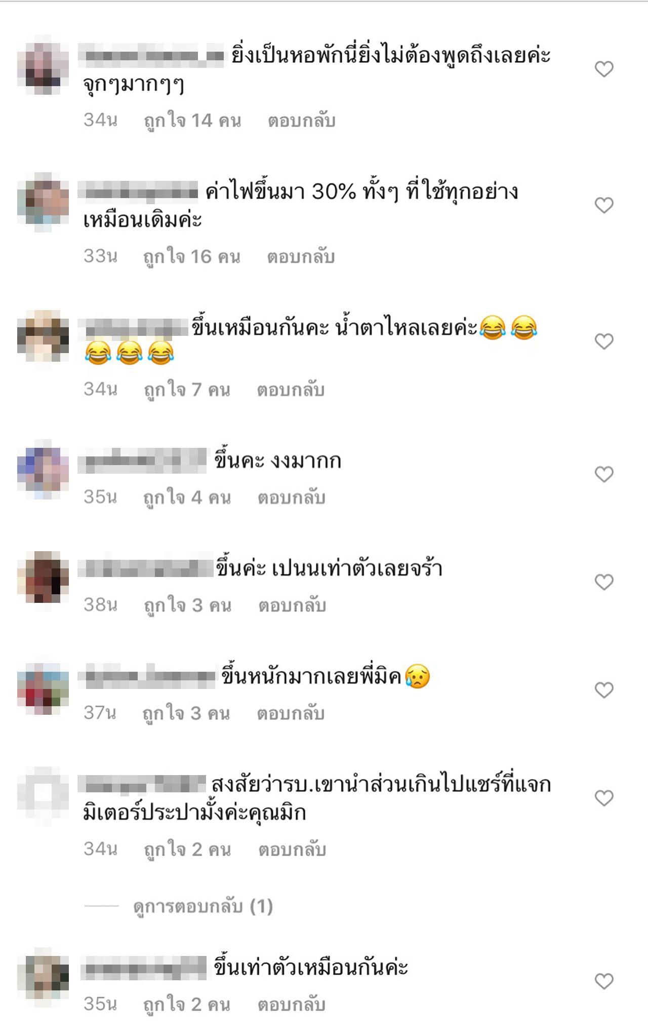This screenshot has width=648, height=1036.
Task: Open the 16 likes list of second comment
Action: pos(192,257)
